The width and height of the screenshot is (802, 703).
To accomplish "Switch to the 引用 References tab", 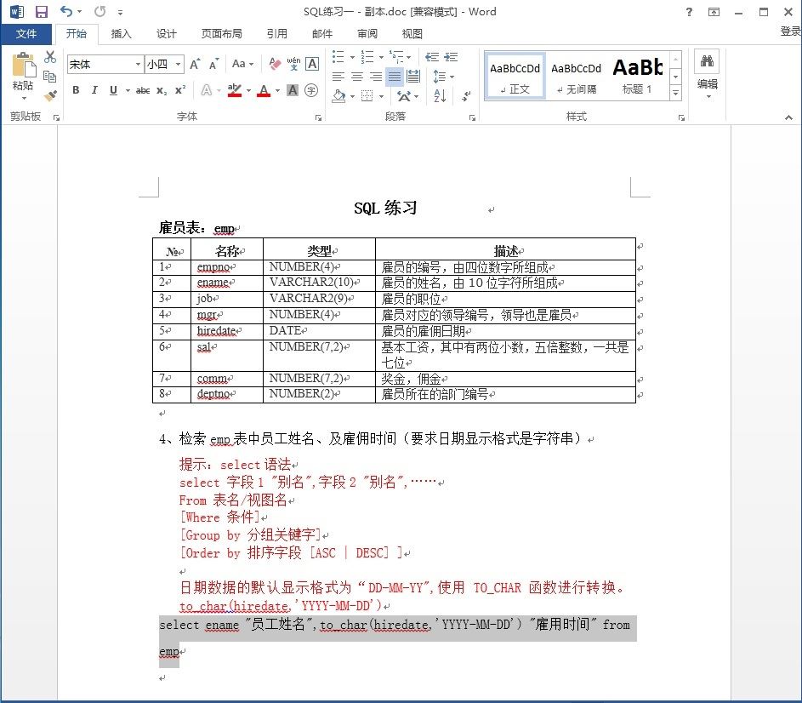I will click(x=276, y=34).
